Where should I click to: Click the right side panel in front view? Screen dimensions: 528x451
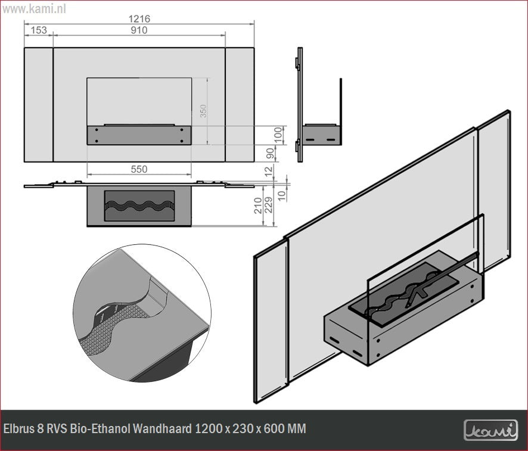pos(240,104)
